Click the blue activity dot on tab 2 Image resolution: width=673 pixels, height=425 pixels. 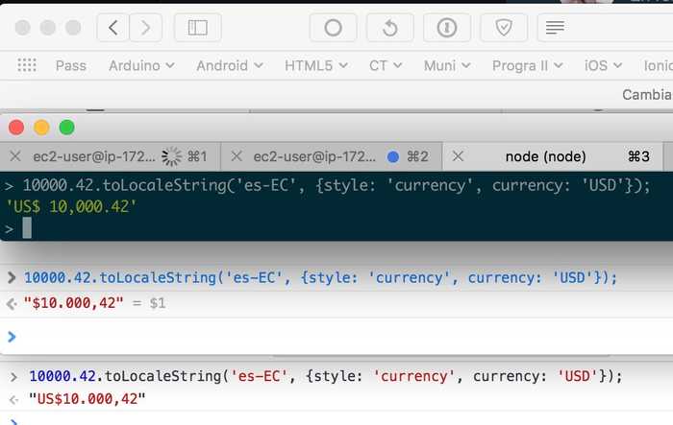click(x=392, y=156)
